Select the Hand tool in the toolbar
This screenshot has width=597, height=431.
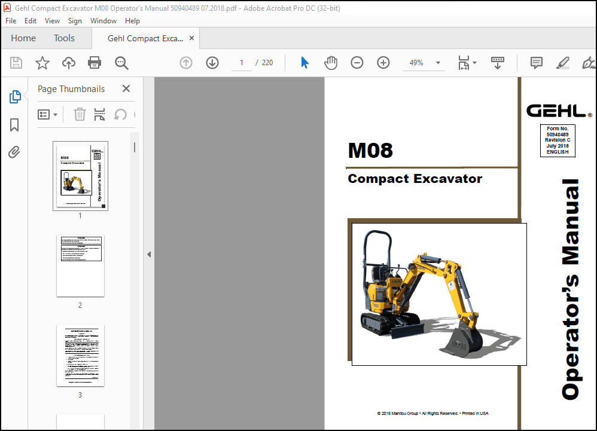pos(331,62)
